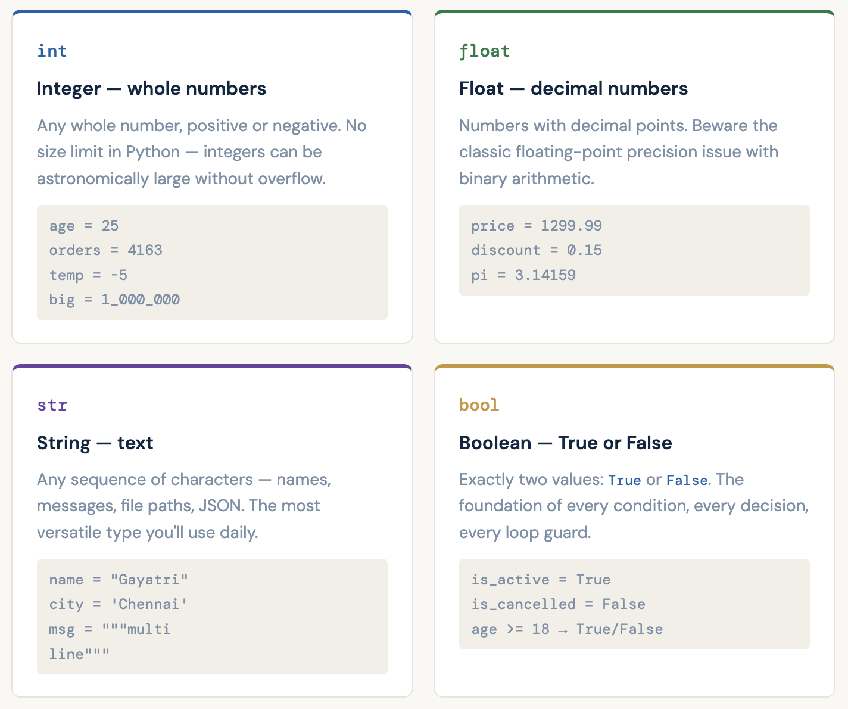The image size is (848, 709).
Task: Select the 'Float — decimal numbers' heading
Action: coord(573,88)
